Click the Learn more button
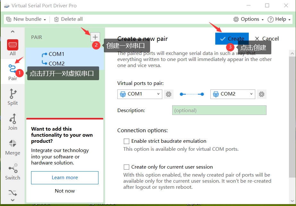This screenshot has width=296, height=206. coord(65,178)
